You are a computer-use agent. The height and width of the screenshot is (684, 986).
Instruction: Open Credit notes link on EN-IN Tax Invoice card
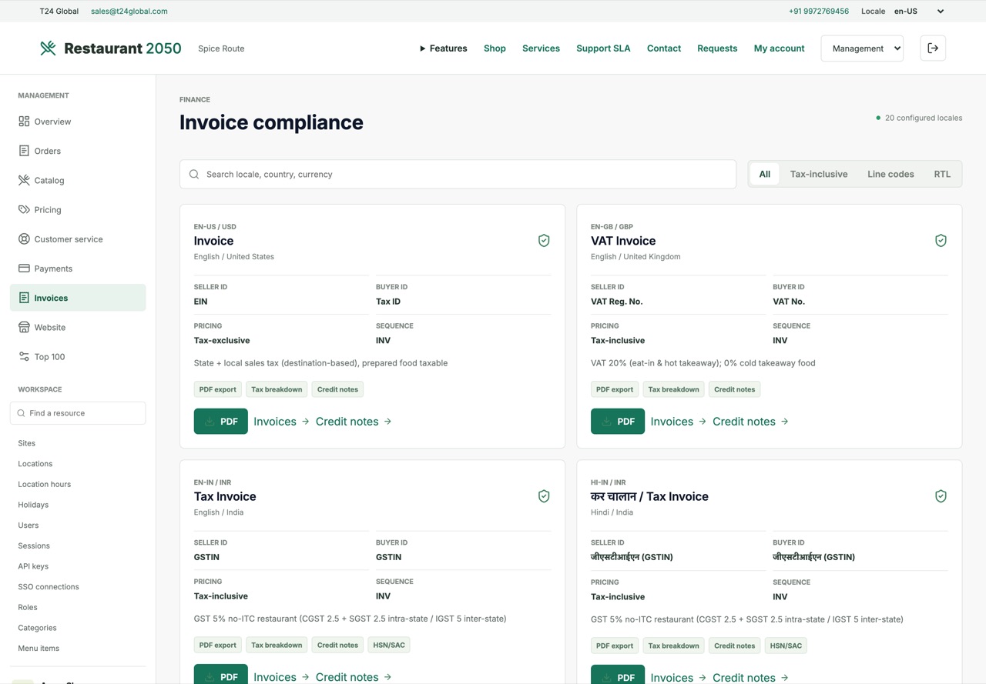tap(354, 677)
